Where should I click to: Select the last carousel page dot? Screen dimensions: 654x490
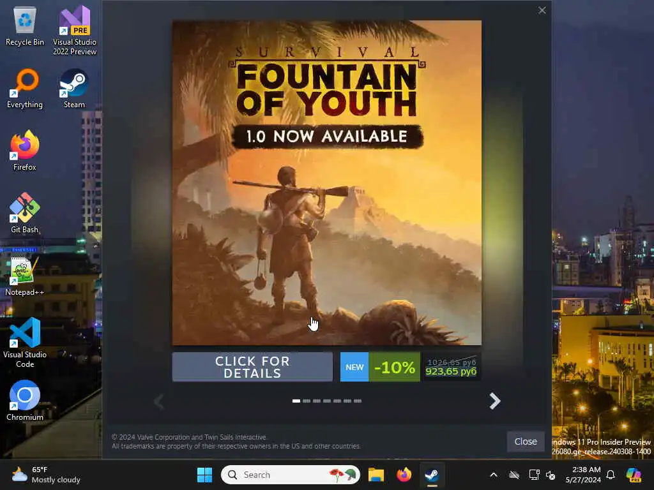358,401
